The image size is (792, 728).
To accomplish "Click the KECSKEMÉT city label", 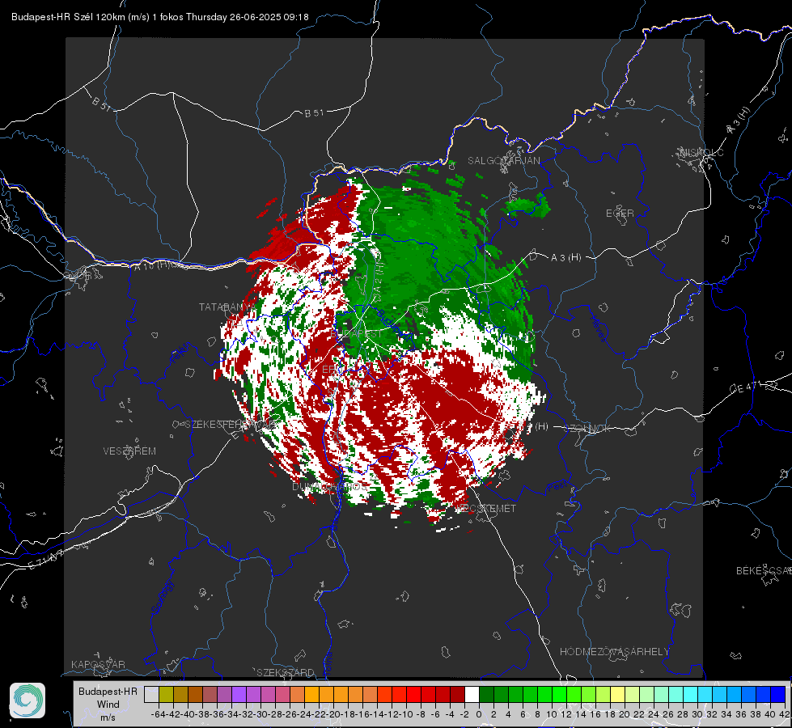I will coord(486,508).
